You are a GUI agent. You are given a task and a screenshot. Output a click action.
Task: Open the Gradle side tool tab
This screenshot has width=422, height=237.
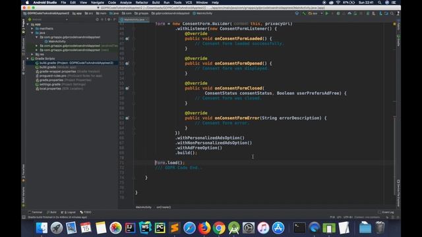coord(398,40)
